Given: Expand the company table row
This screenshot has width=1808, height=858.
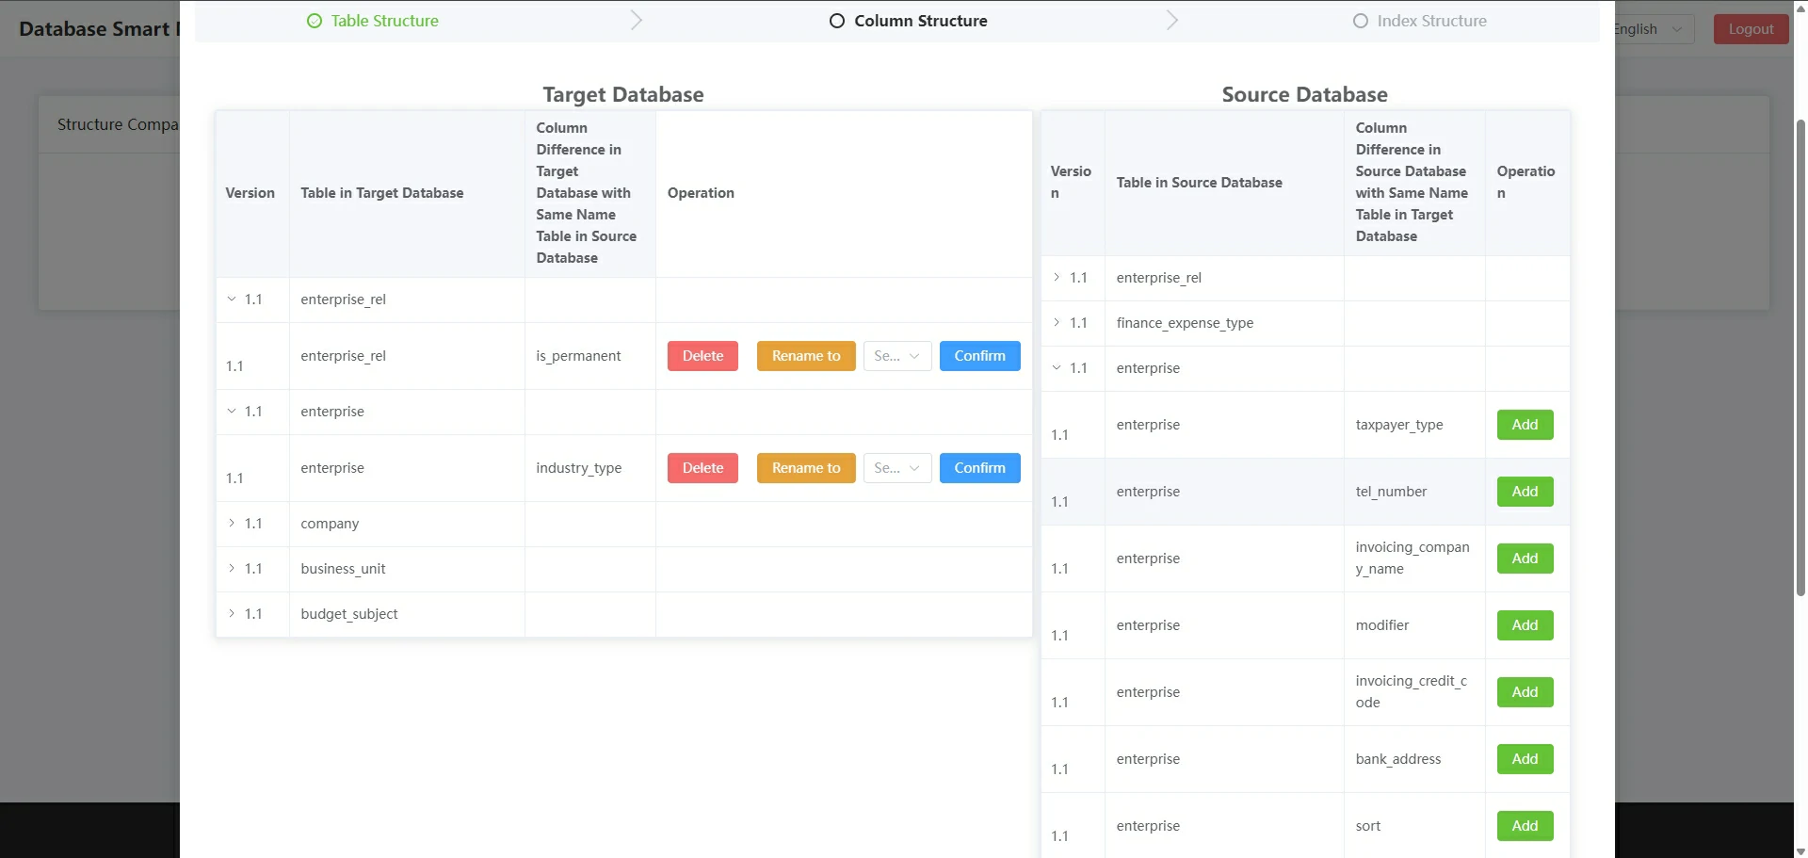Looking at the screenshot, I should (232, 524).
